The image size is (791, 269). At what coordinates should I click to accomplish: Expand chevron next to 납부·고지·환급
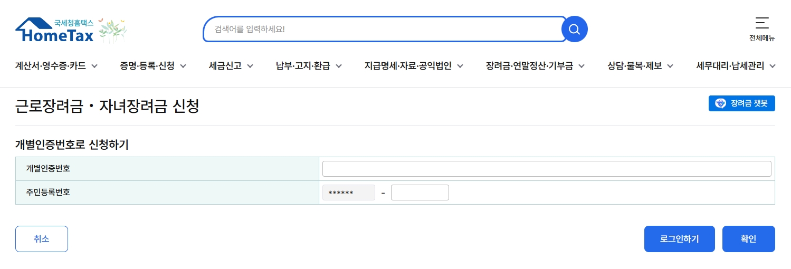(339, 66)
